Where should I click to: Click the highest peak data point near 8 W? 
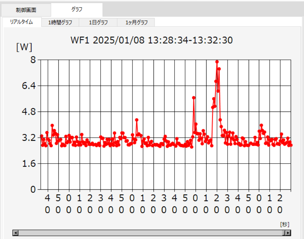click(217, 62)
